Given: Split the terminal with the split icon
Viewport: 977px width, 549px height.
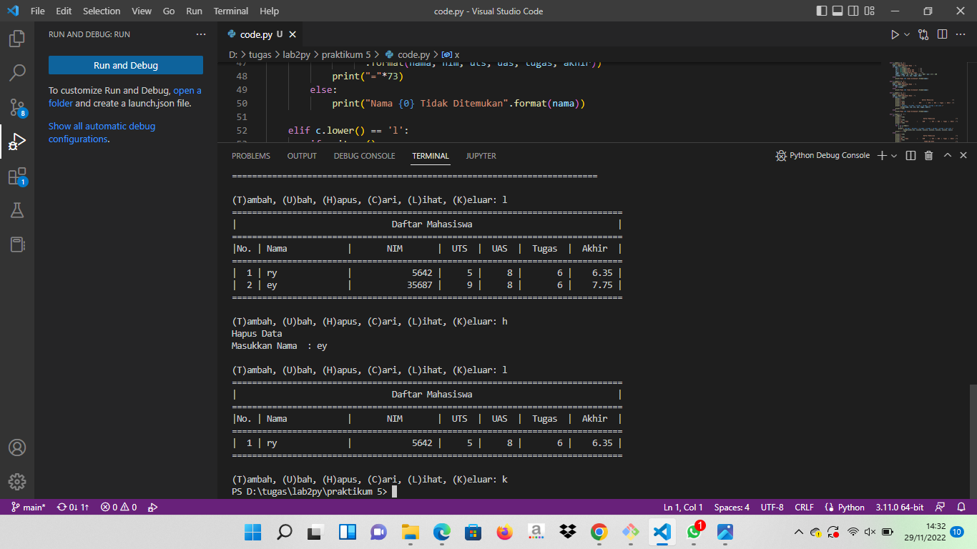Looking at the screenshot, I should click(x=909, y=155).
